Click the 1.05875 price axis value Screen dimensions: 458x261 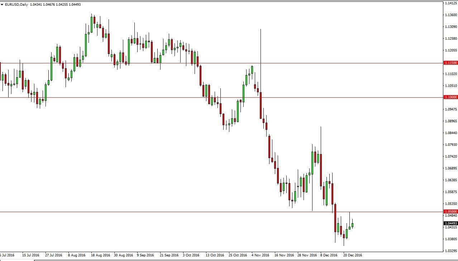450,192
